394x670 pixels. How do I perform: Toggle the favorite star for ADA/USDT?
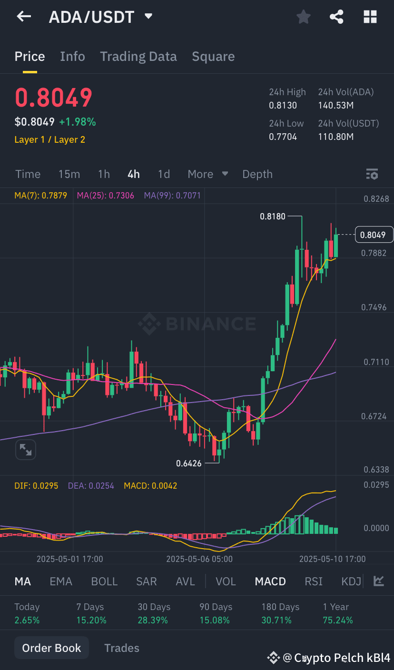(x=303, y=16)
